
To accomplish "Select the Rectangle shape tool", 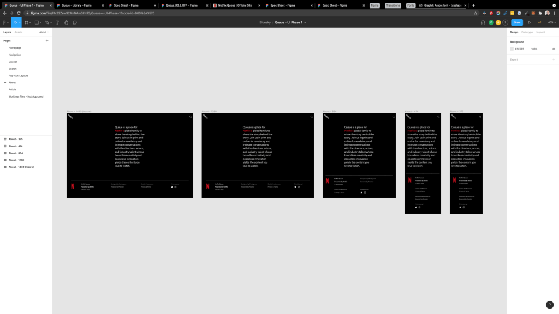I will [x=37, y=22].
